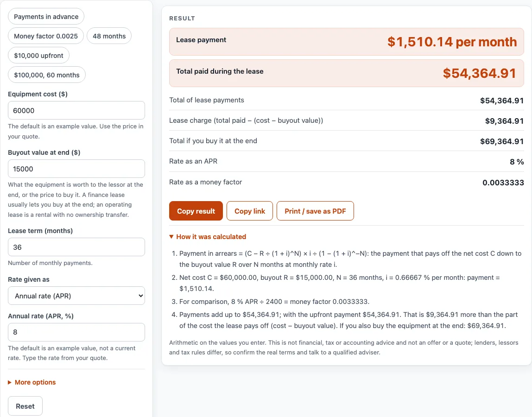Pick the $100,000, 60 months preset
The image size is (532, 417).
(46, 75)
